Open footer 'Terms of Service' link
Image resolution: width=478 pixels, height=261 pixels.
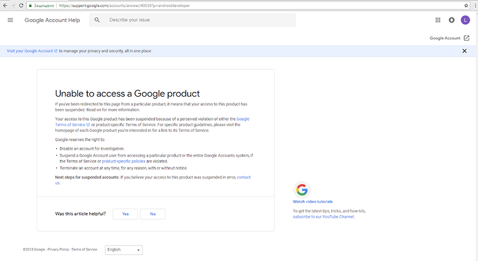[84, 250]
